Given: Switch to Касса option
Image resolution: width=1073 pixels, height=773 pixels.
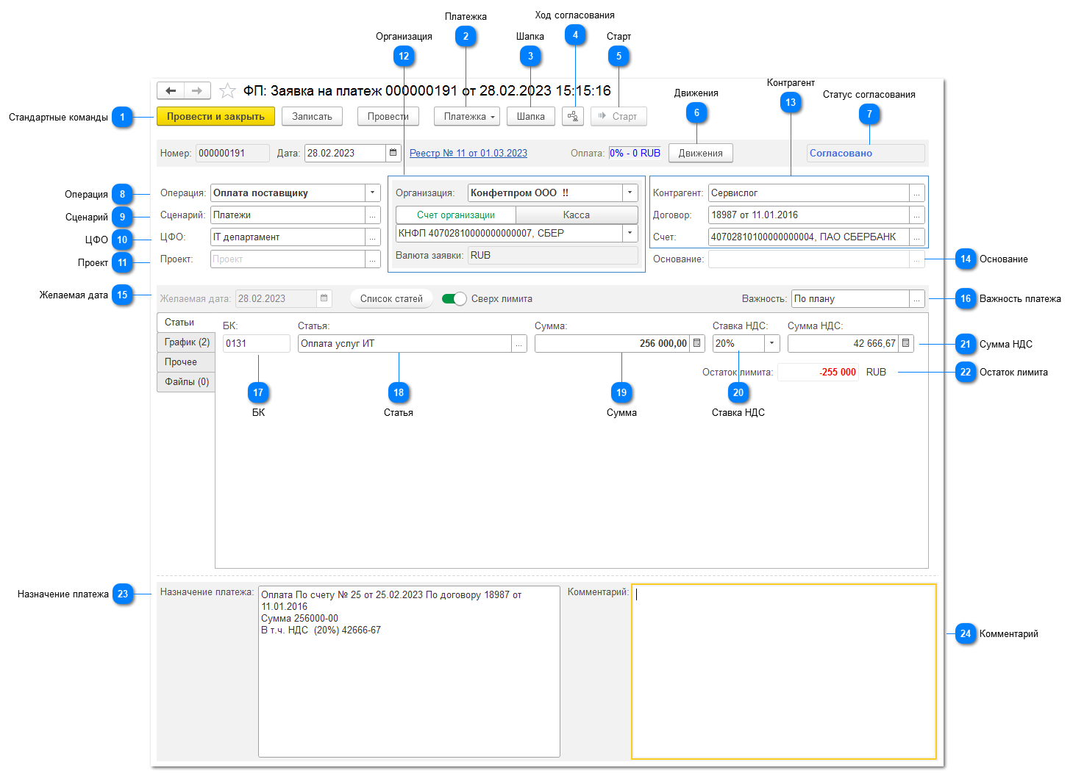Looking at the screenshot, I should coord(577,215).
